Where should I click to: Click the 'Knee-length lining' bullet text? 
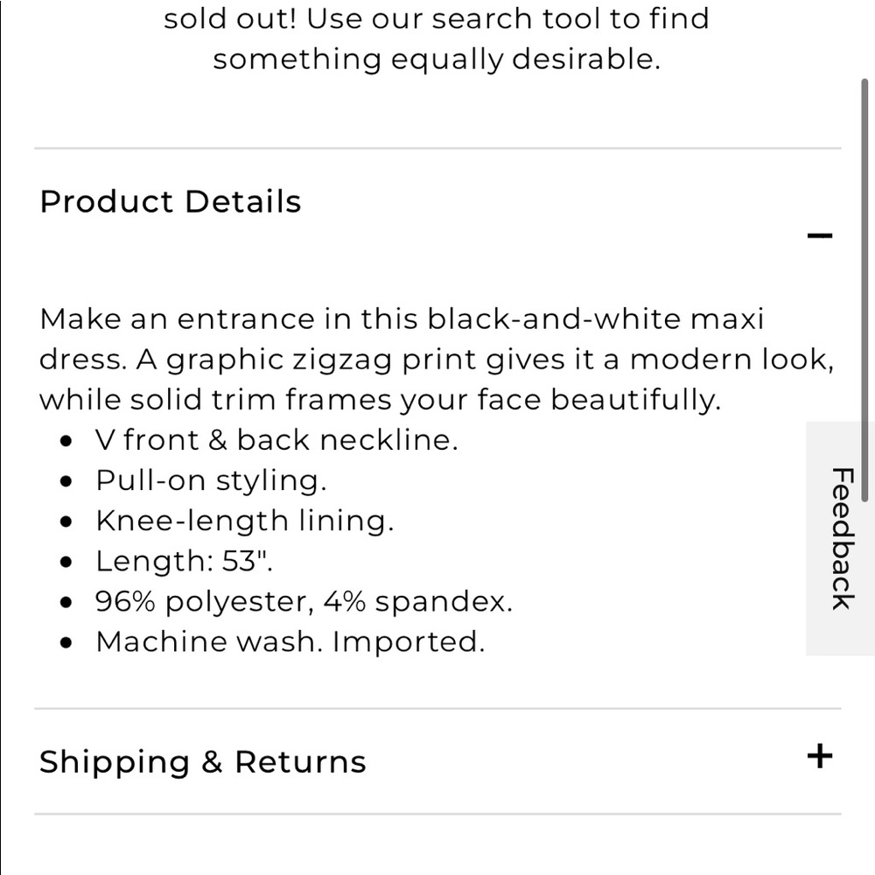coord(244,521)
